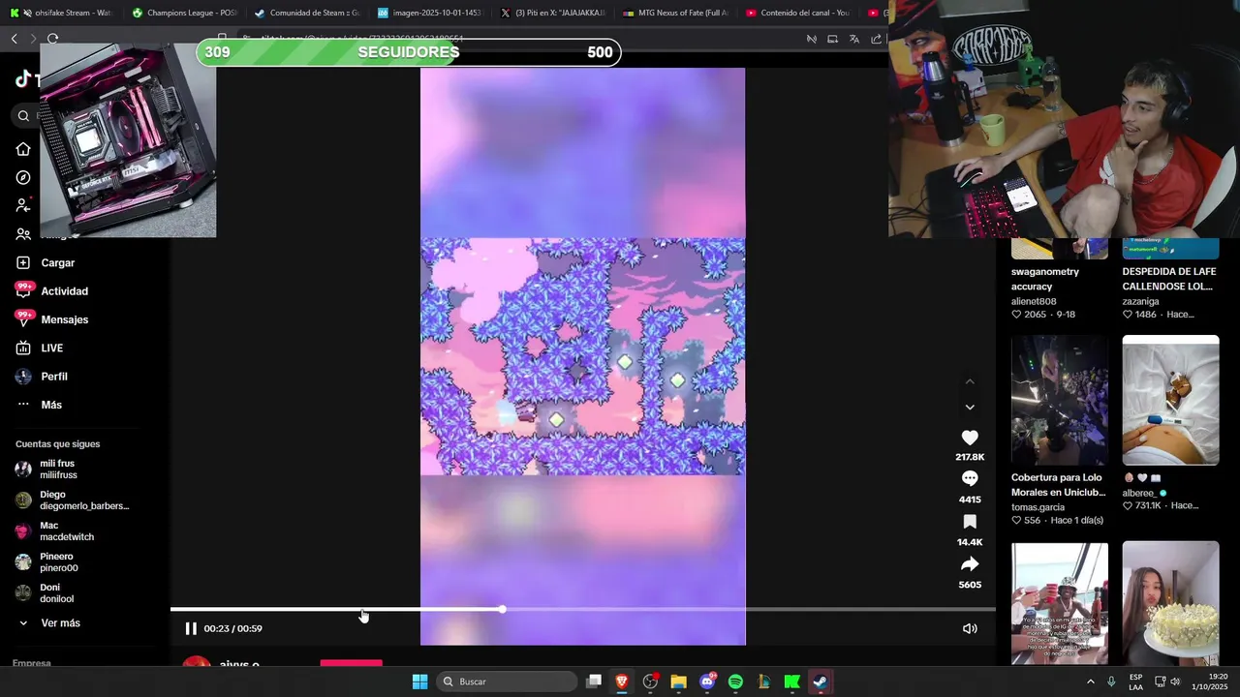Open the swaganometry accuracy video title
The image size is (1240, 697).
click(1045, 279)
